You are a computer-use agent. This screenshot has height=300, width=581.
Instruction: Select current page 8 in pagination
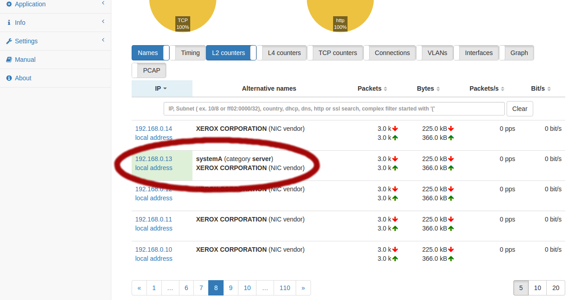pos(216,288)
